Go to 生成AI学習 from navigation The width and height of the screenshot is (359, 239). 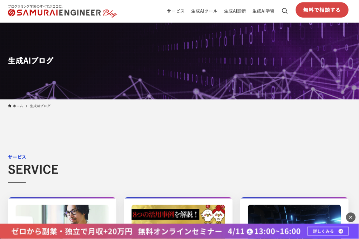tap(263, 11)
